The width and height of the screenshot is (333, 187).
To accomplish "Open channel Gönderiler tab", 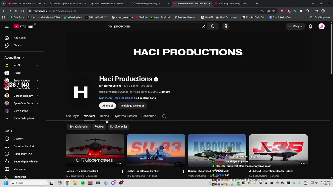I will click(148, 116).
